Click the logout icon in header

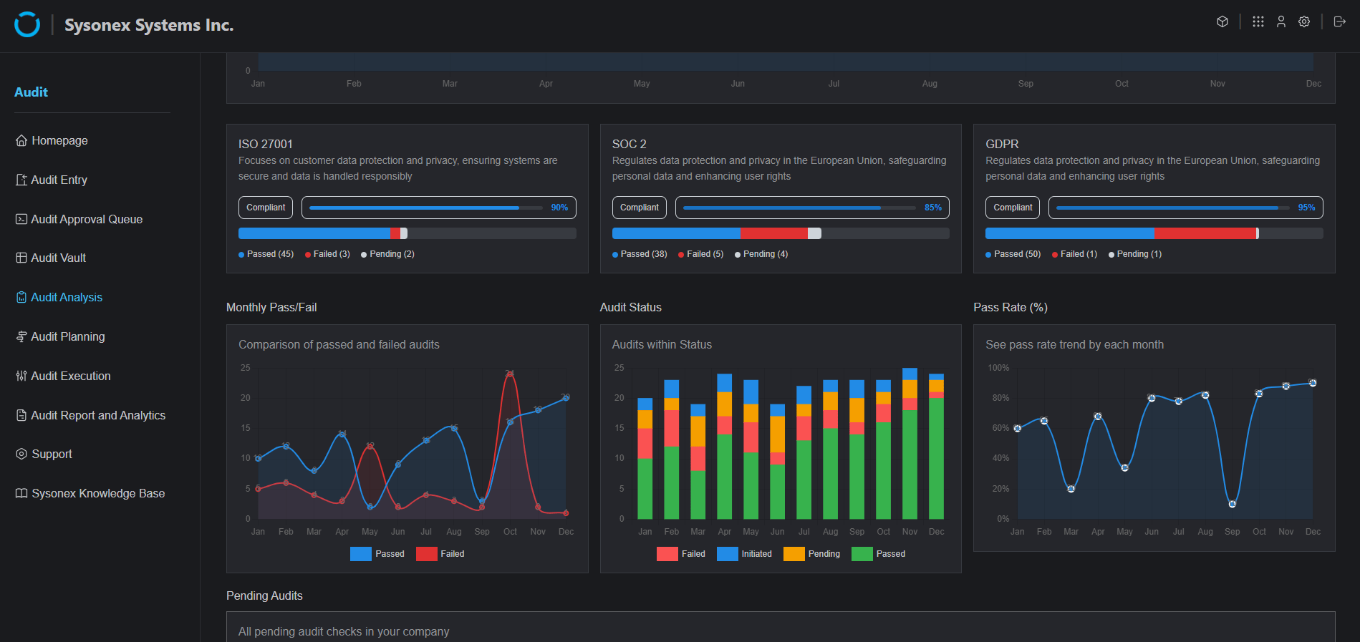point(1339,21)
